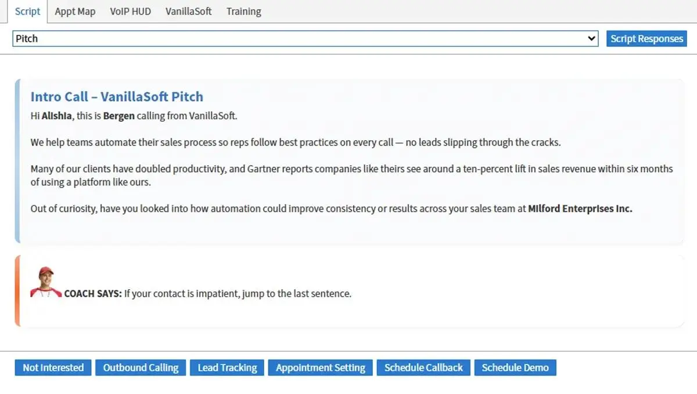Click the company name Milford Enterprises Inc.
Viewport: 697px width, 394px height.
580,209
